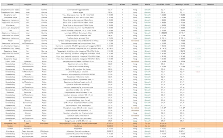The height and width of the screenshot is (138, 223).
Task: Click the Categorie cell 'Raam decoratie'
Action: 28,131
